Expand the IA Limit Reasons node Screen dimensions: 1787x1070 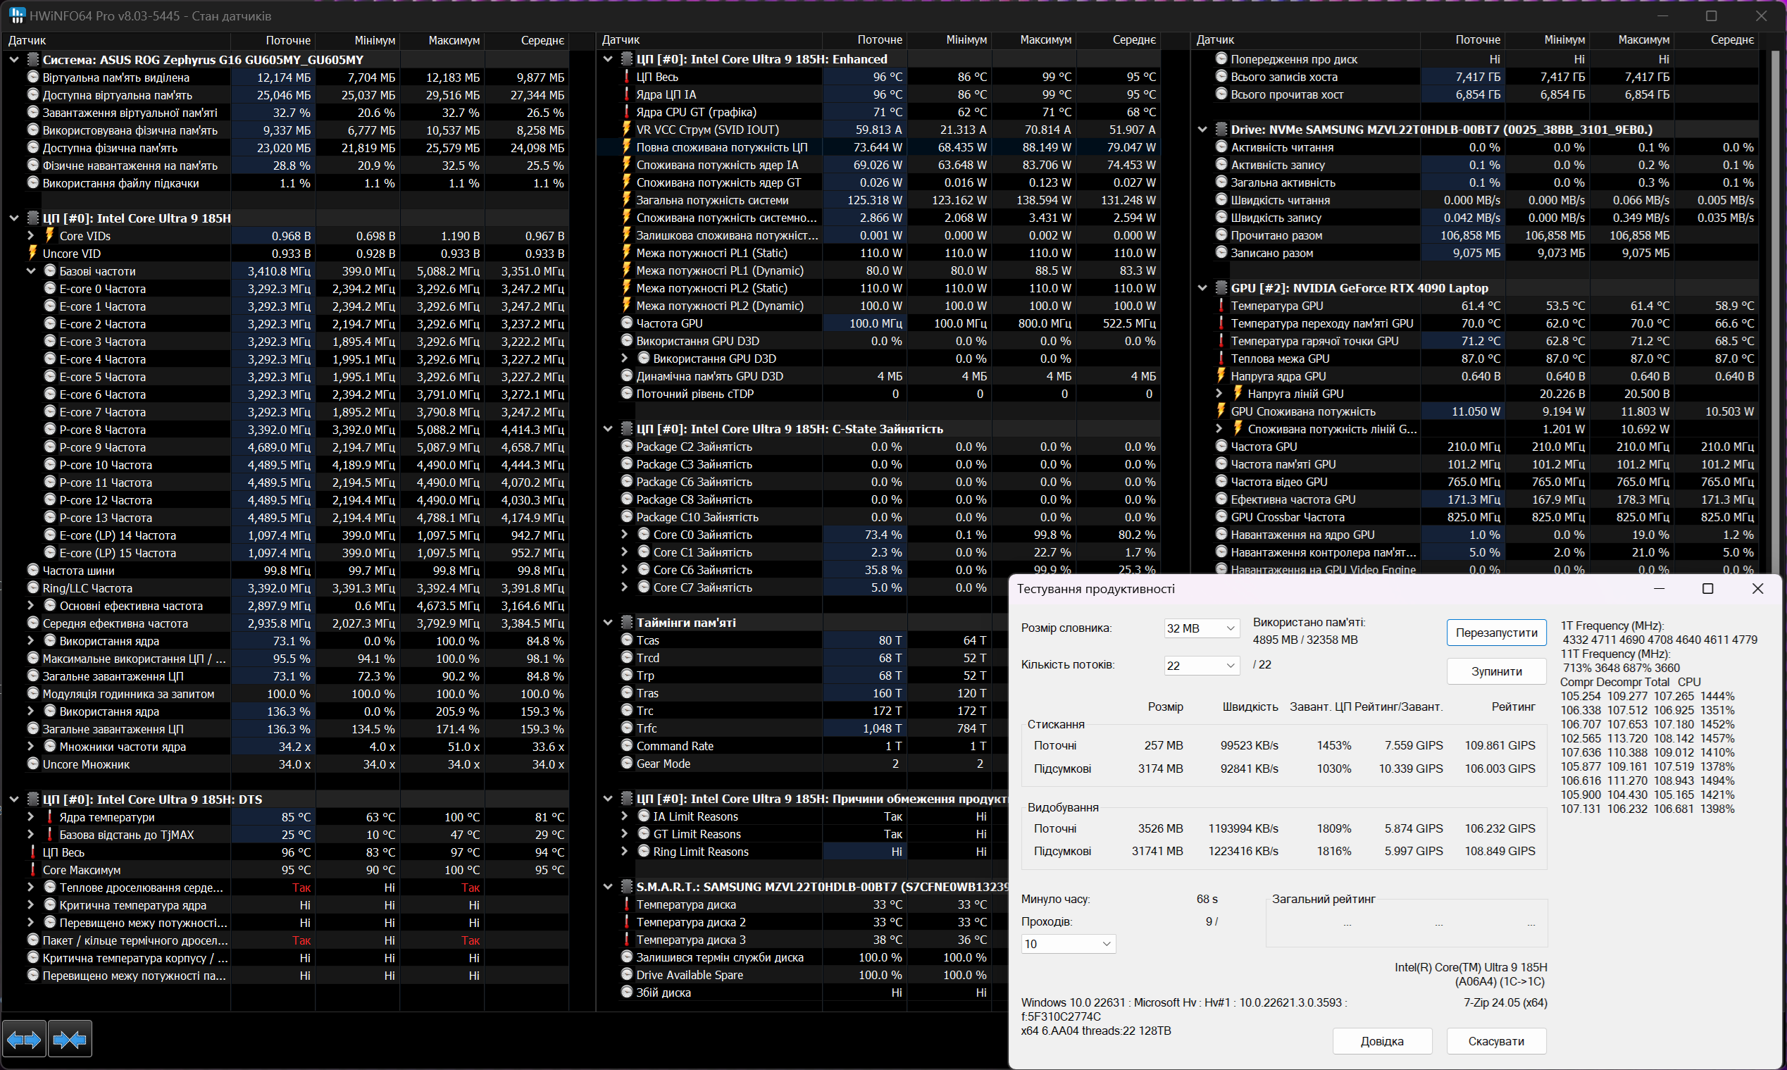[x=625, y=816]
